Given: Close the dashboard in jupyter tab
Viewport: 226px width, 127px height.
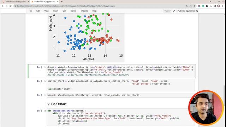Looking at the screenshot, I should (57, 1).
